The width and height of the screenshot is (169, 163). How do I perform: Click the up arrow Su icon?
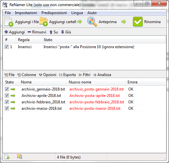(x=51, y=32)
